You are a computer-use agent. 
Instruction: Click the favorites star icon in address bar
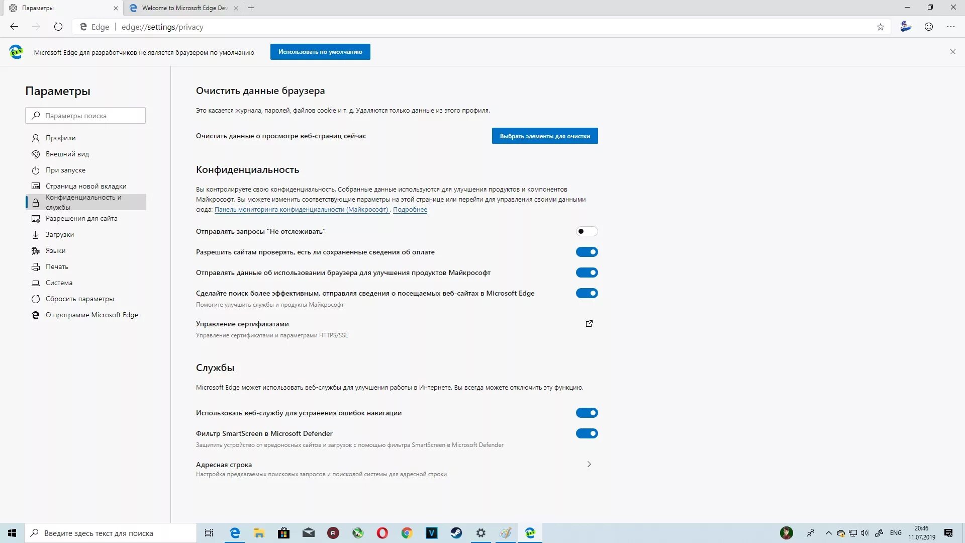pos(880,27)
